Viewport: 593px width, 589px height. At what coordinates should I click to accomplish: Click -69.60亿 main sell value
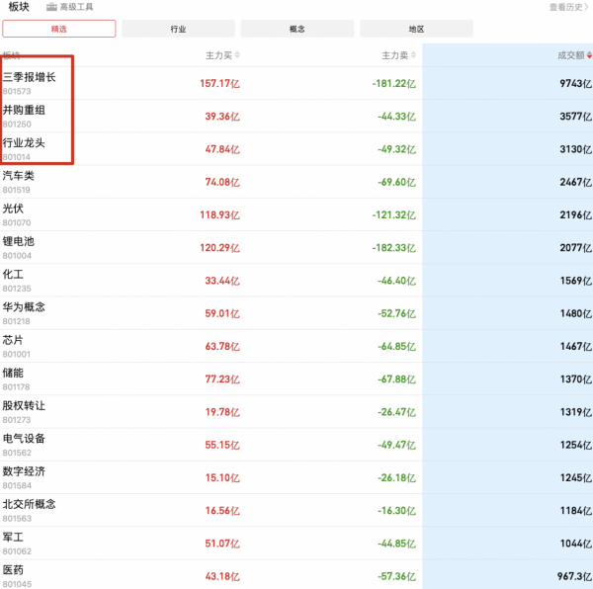396,182
